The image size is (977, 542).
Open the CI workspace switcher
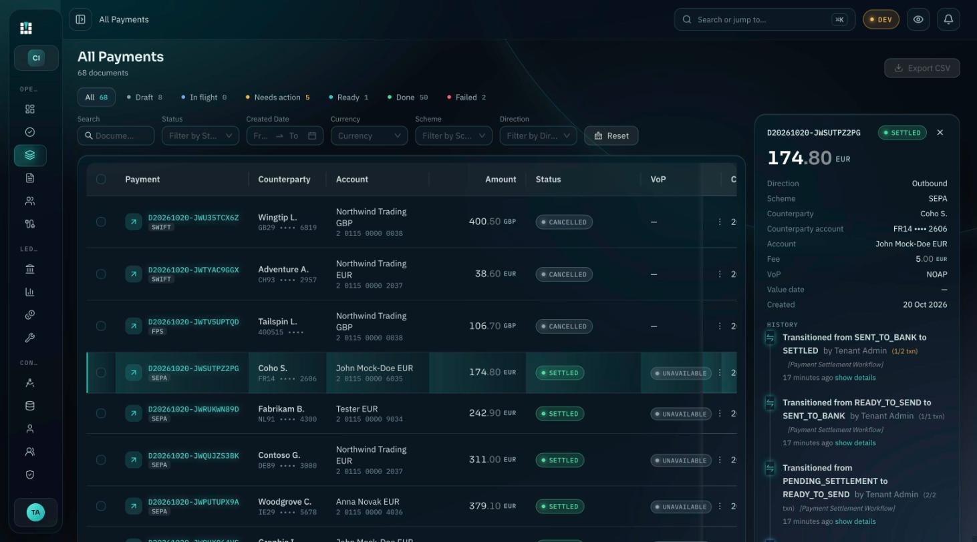point(36,58)
